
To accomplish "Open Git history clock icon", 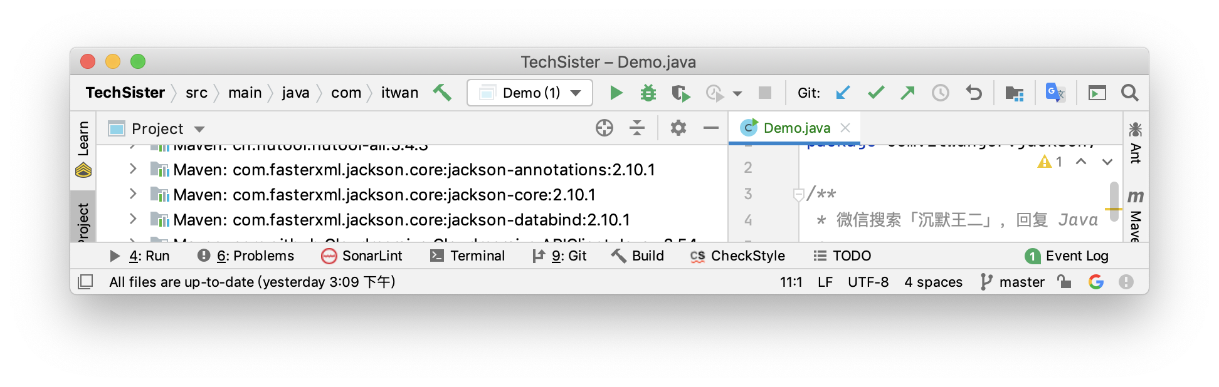I will (940, 93).
